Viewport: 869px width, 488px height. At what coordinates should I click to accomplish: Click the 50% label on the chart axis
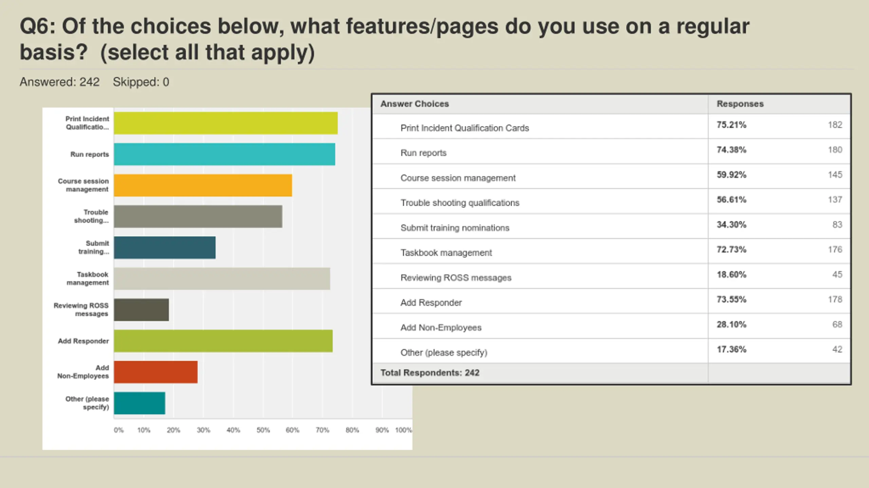[x=263, y=430]
